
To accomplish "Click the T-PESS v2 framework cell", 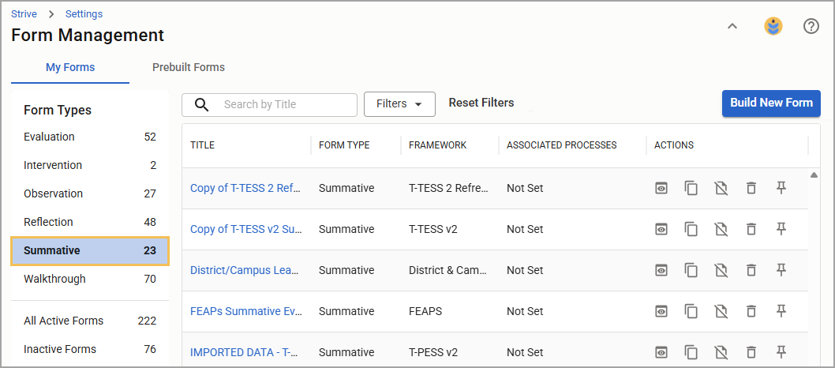I will tap(433, 352).
